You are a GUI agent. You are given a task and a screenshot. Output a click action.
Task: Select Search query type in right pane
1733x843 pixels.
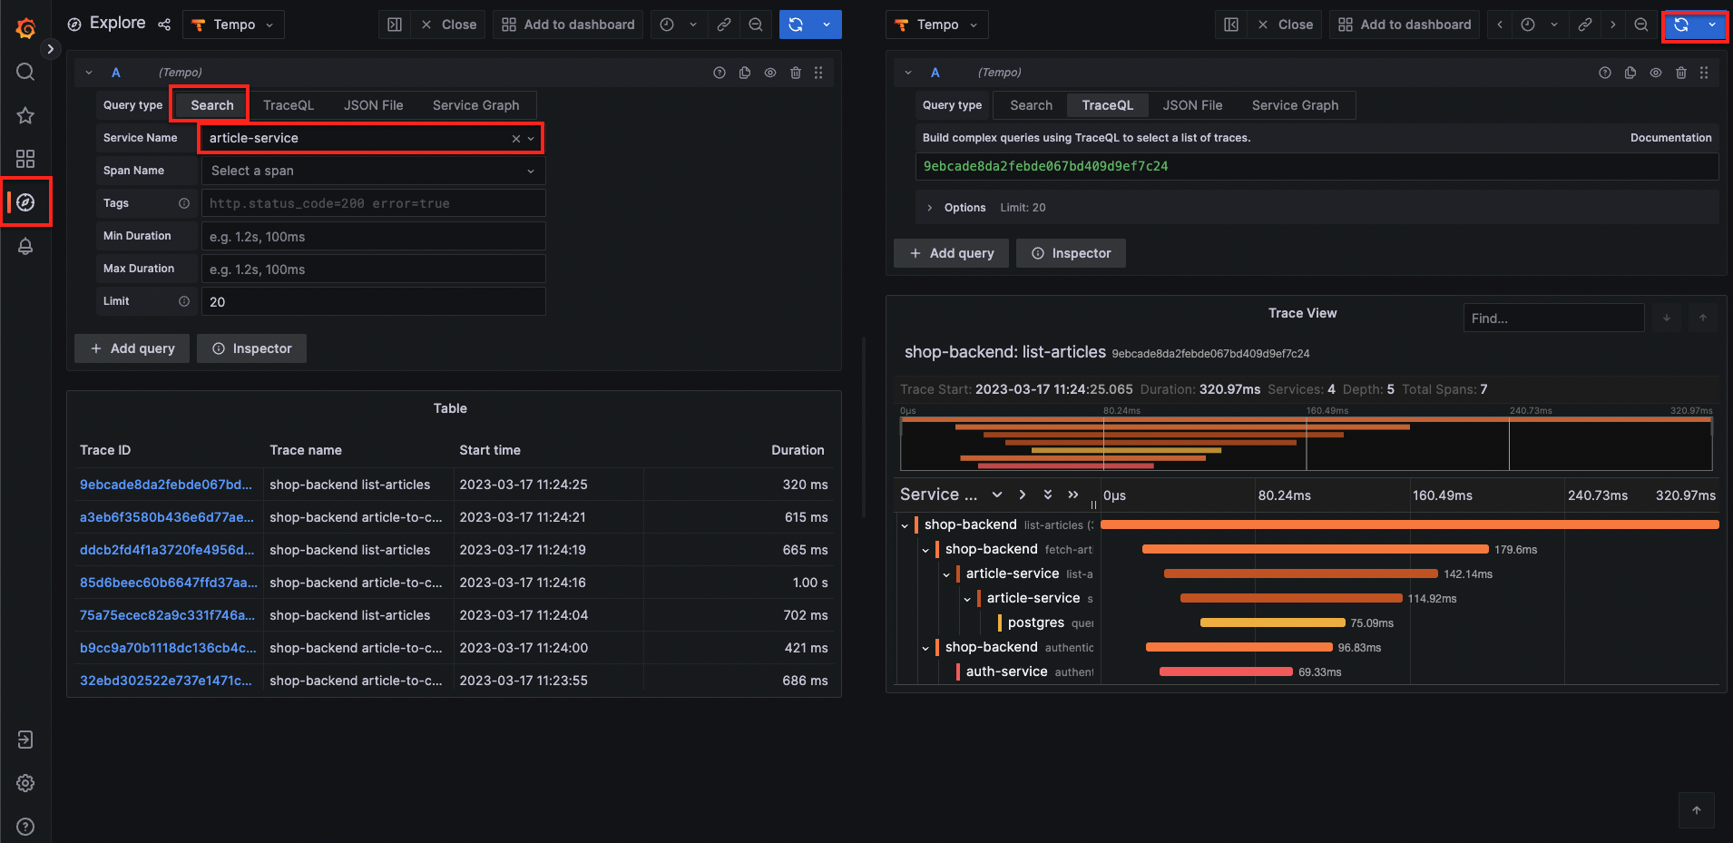[x=1032, y=105]
